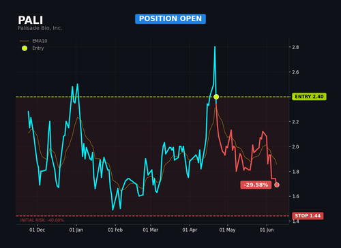Click the 01 May axis label
This screenshot has height=248, width=341.
pyautogui.click(x=227, y=230)
